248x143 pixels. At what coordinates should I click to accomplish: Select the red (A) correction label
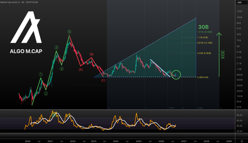[81, 70]
